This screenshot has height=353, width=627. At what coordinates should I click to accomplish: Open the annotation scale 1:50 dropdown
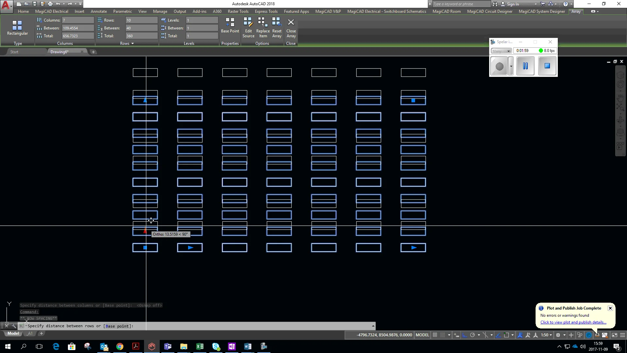[x=546, y=335]
